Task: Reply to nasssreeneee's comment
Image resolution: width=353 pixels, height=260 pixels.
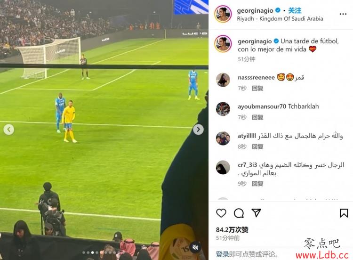Action: [x=257, y=88]
